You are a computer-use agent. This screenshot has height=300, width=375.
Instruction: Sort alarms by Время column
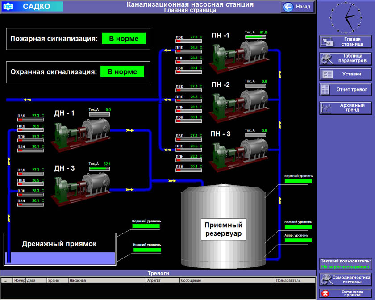58,280
